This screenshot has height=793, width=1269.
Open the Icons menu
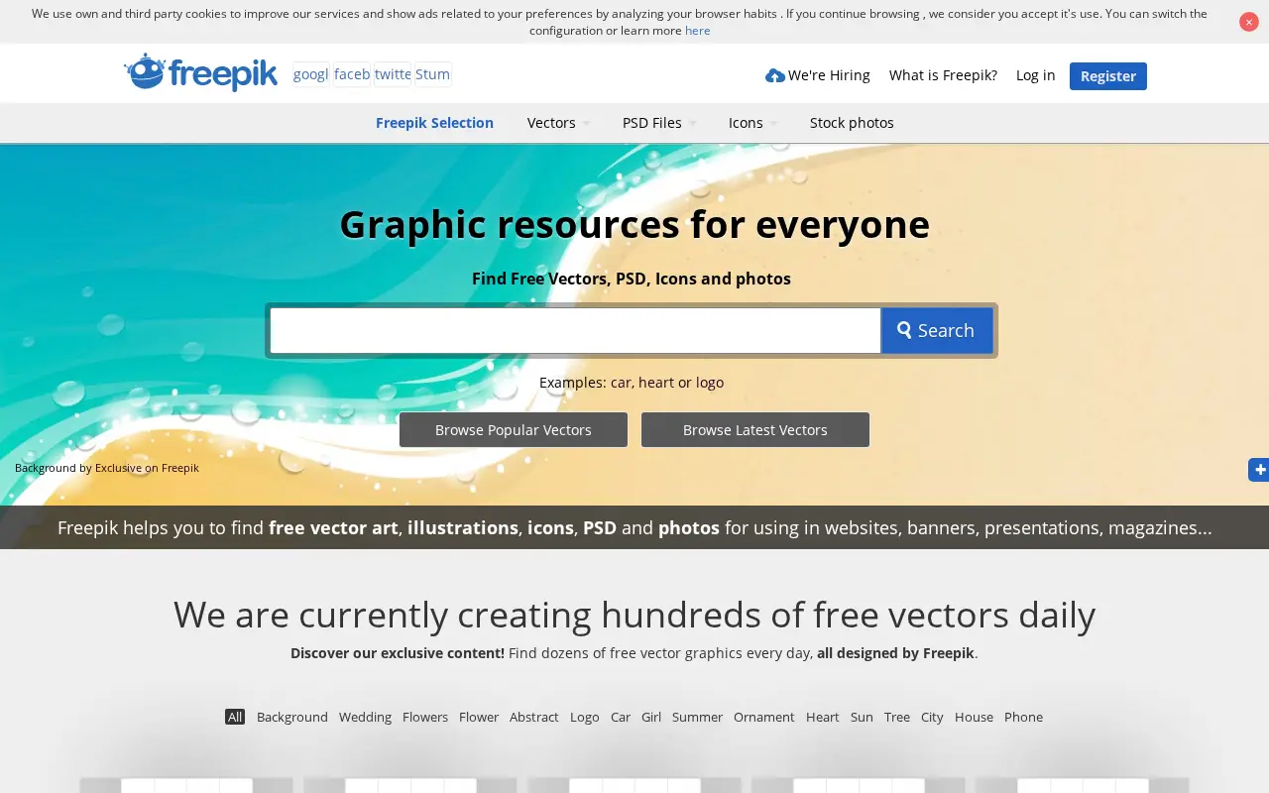pyautogui.click(x=746, y=123)
